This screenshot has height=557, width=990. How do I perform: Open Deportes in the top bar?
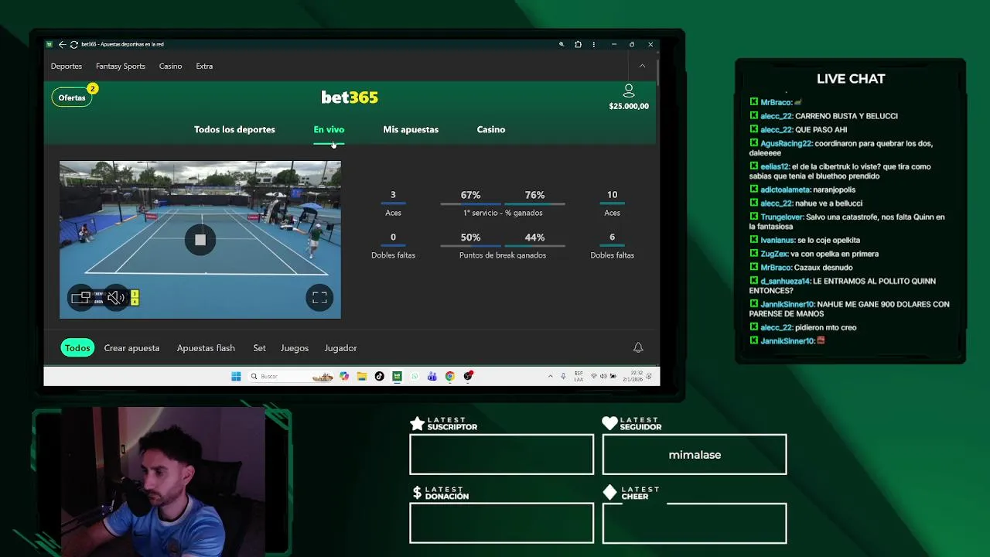67,66
